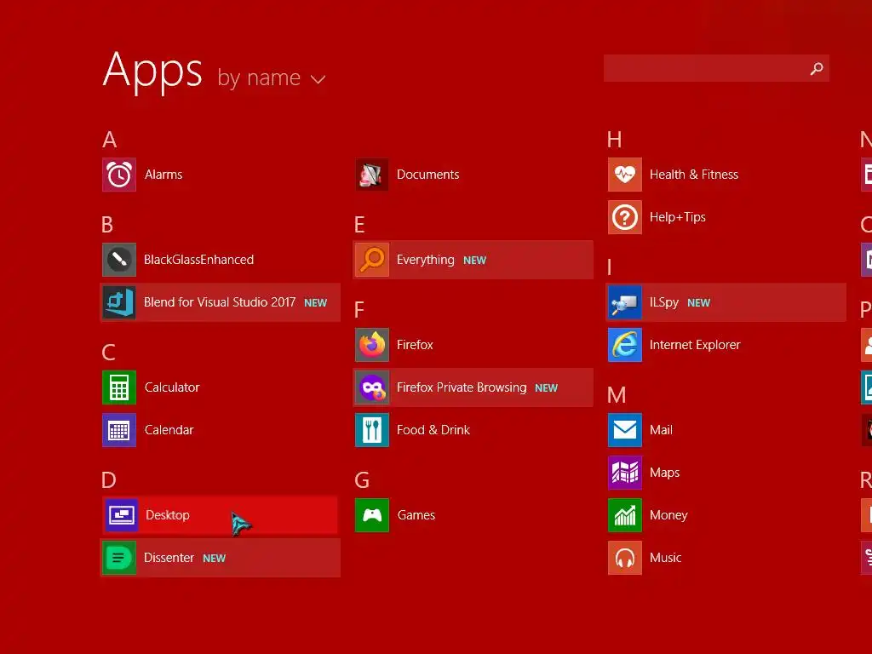
Task: Launch the Dissenter icon
Action: [119, 558]
